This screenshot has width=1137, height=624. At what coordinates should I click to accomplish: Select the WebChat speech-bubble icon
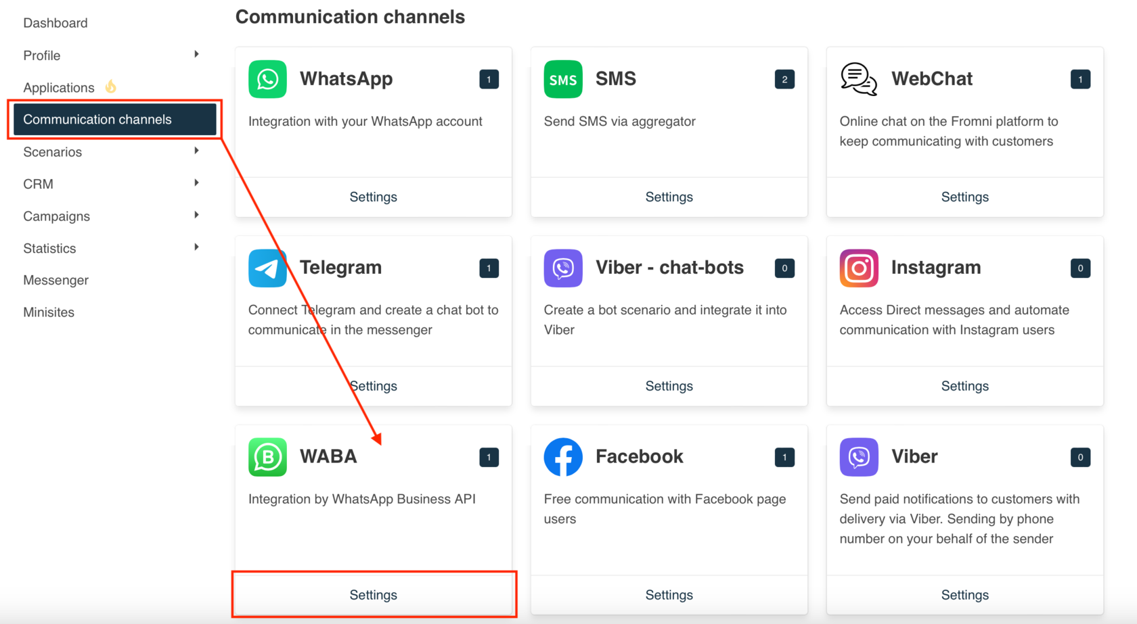tap(858, 79)
